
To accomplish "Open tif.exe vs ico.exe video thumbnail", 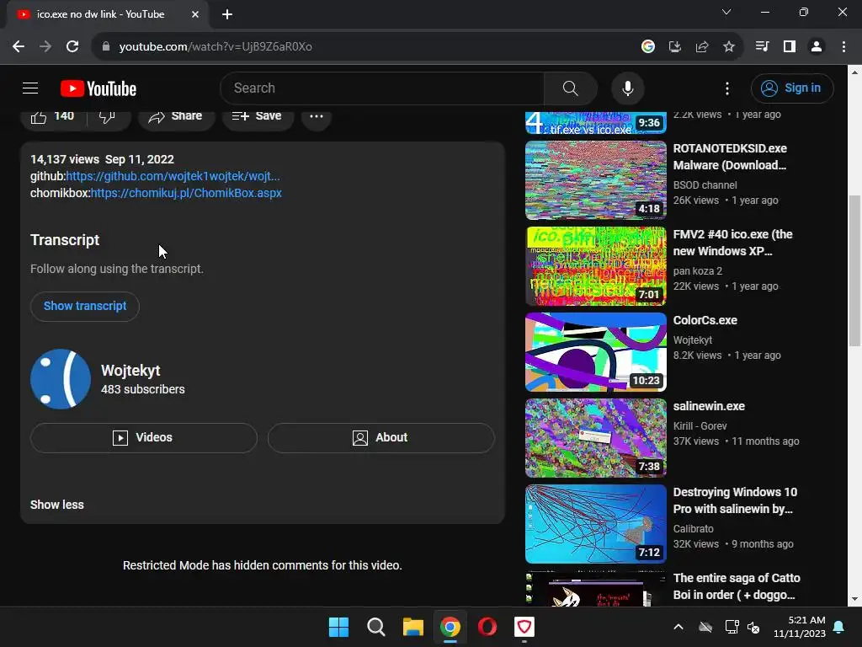I will click(595, 122).
